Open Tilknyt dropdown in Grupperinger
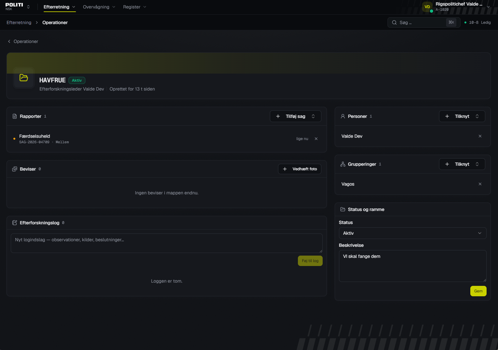This screenshot has height=350, width=498. 462,164
